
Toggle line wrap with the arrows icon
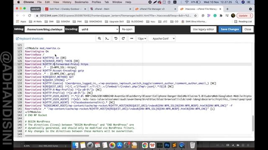pos(131,38)
